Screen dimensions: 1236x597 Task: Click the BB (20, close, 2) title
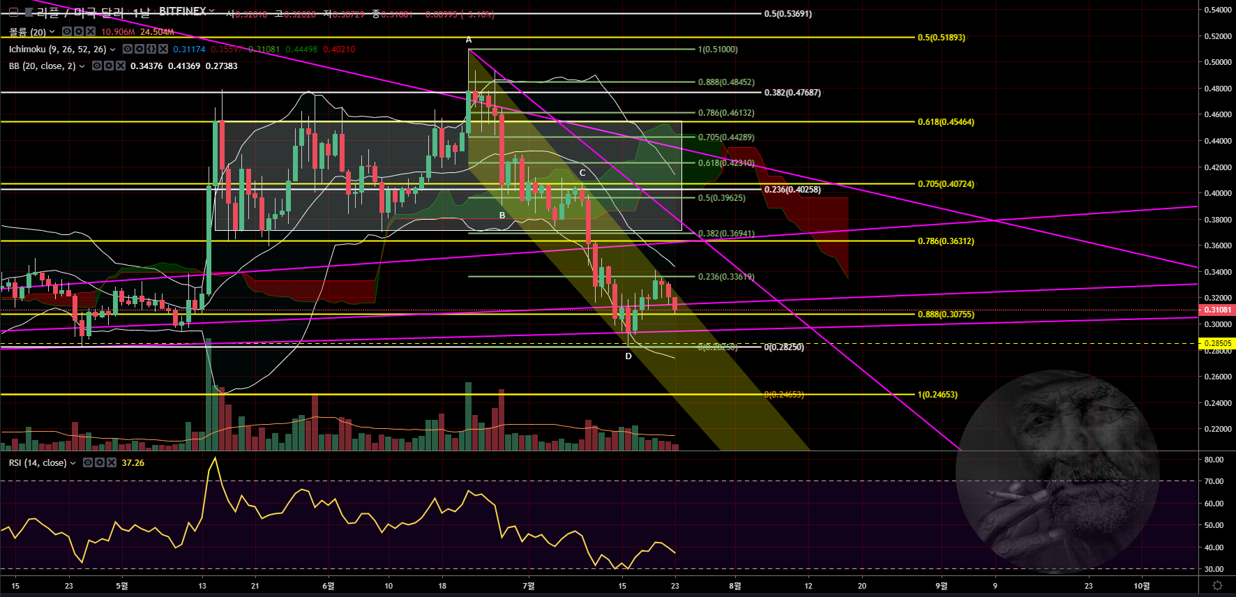[x=42, y=66]
